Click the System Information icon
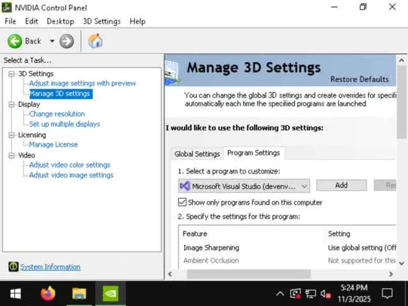This screenshot has height=306, width=408. (x=13, y=266)
